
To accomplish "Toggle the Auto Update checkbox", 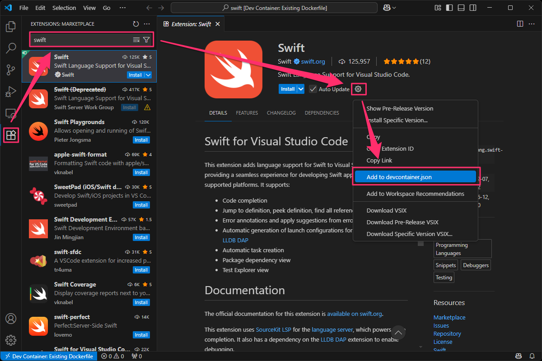I will click(313, 89).
